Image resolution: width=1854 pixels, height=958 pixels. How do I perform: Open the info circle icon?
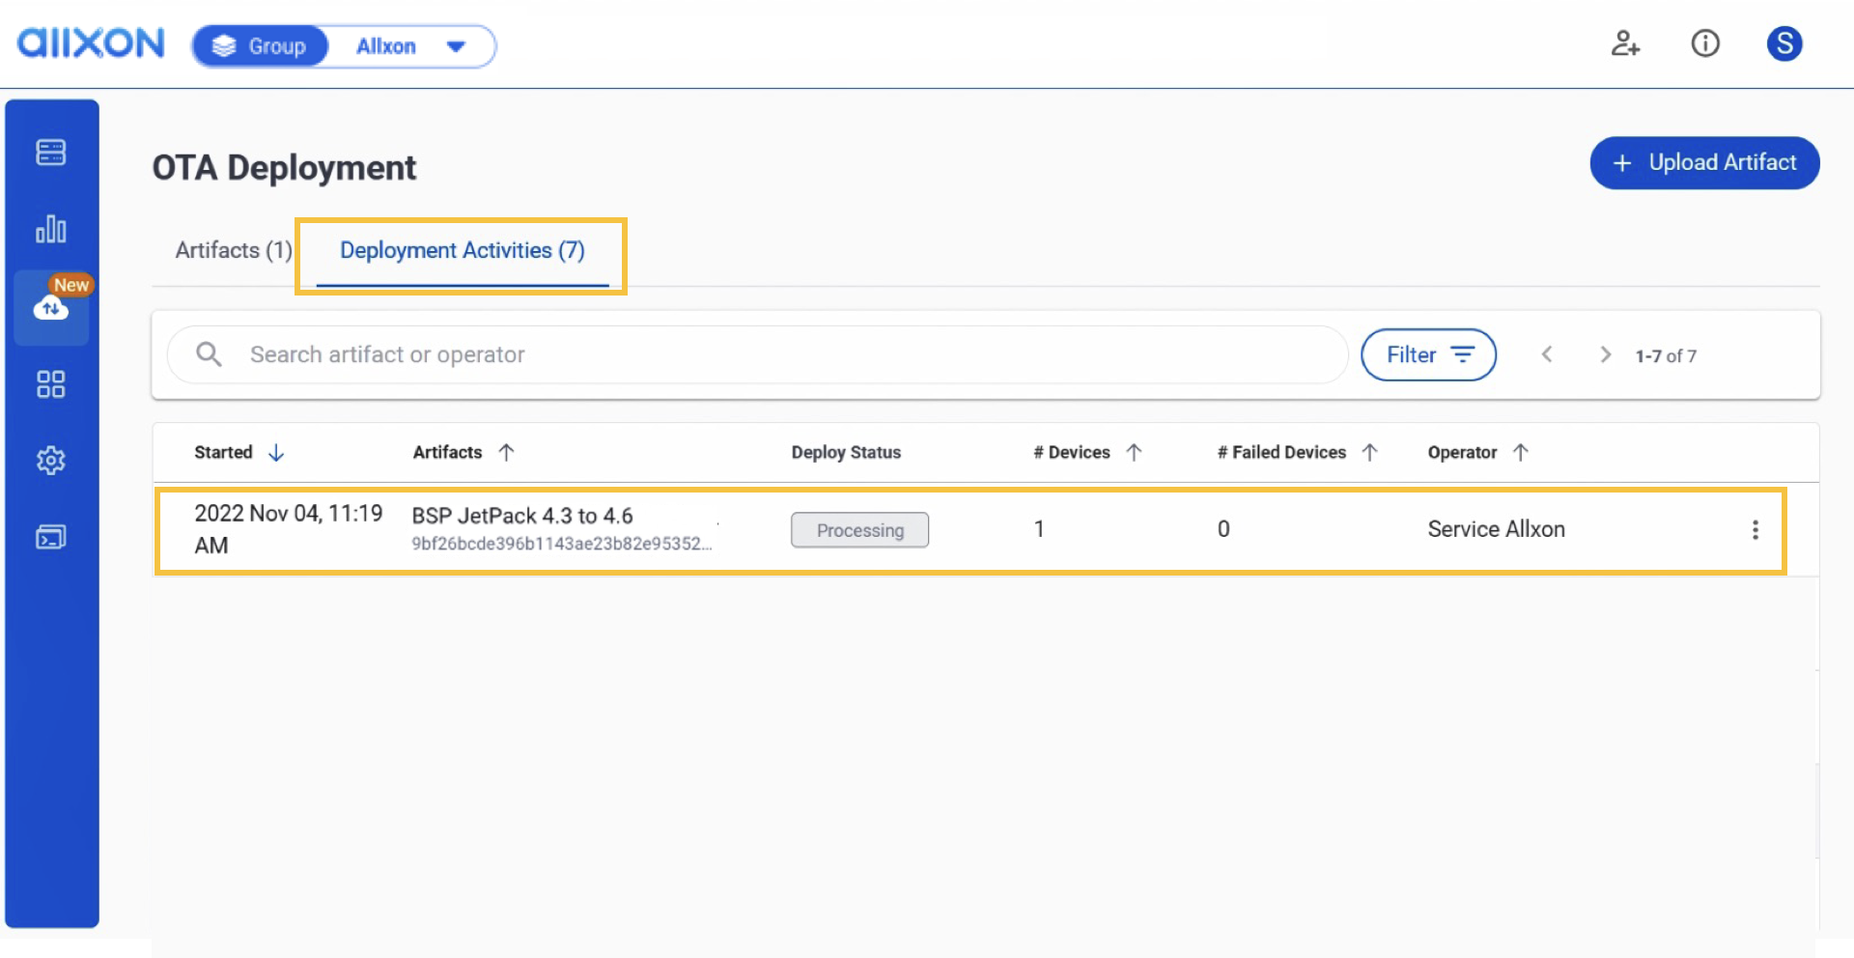pyautogui.click(x=1705, y=43)
